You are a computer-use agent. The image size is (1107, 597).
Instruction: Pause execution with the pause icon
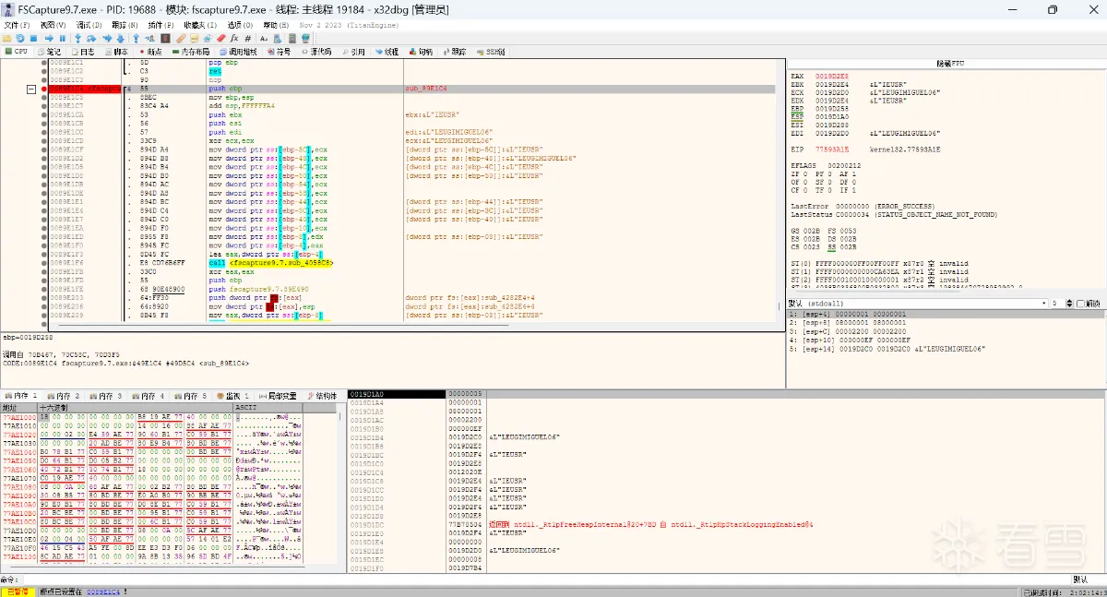tap(62, 39)
